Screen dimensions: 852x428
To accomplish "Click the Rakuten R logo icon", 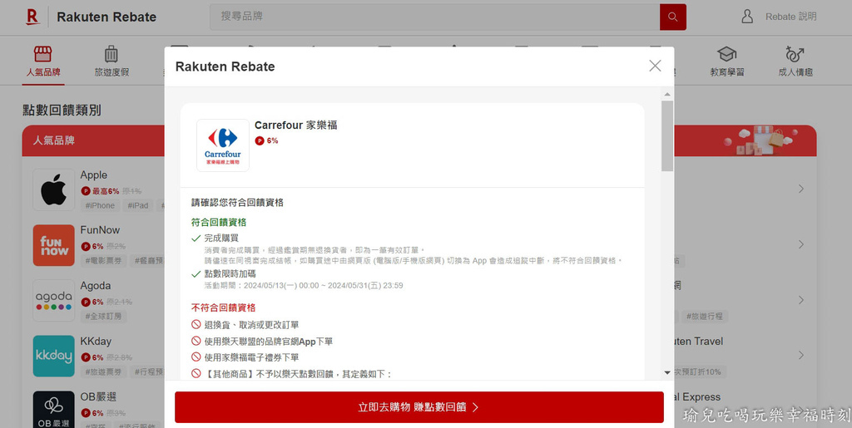I will pyautogui.click(x=32, y=17).
